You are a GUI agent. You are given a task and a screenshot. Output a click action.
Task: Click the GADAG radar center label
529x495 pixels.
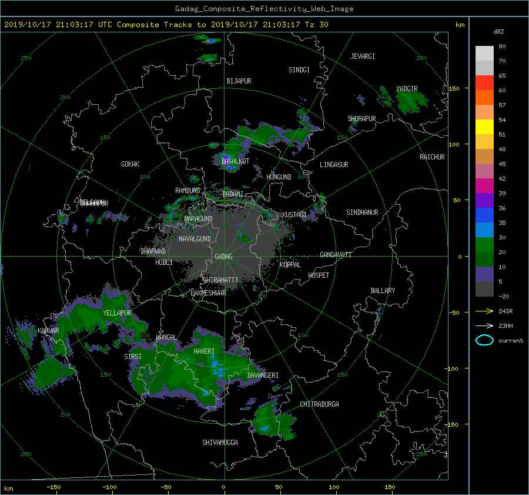tap(223, 257)
